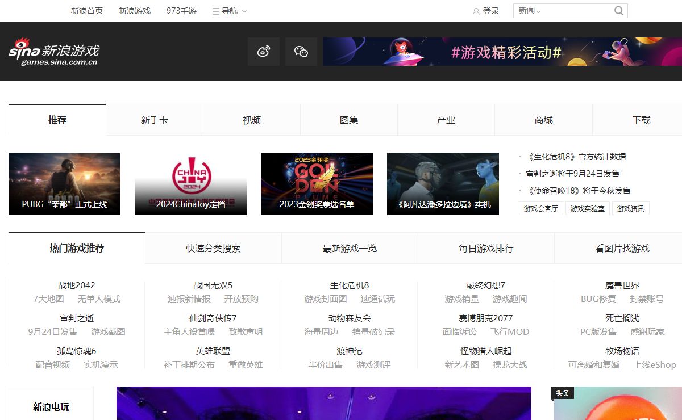Select the 热门游戏推荐 tab

pyautogui.click(x=77, y=248)
